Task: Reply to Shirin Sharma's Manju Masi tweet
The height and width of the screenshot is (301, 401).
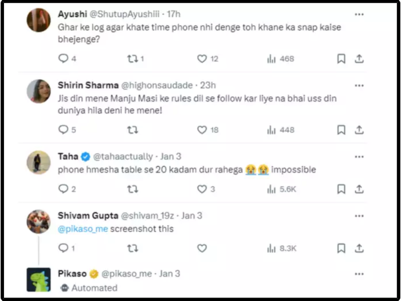Action: [63, 130]
